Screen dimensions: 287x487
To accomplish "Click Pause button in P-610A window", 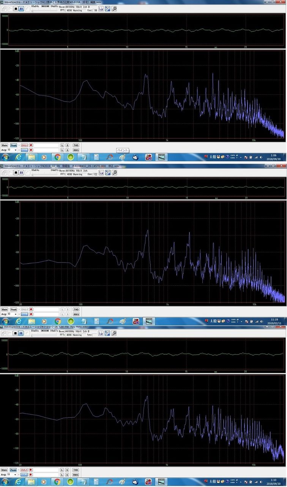I will pyautogui.click(x=21, y=9).
